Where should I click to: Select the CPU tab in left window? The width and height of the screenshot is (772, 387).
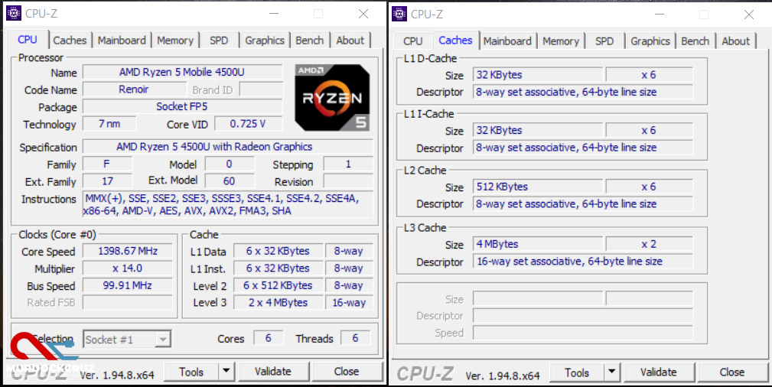point(28,40)
